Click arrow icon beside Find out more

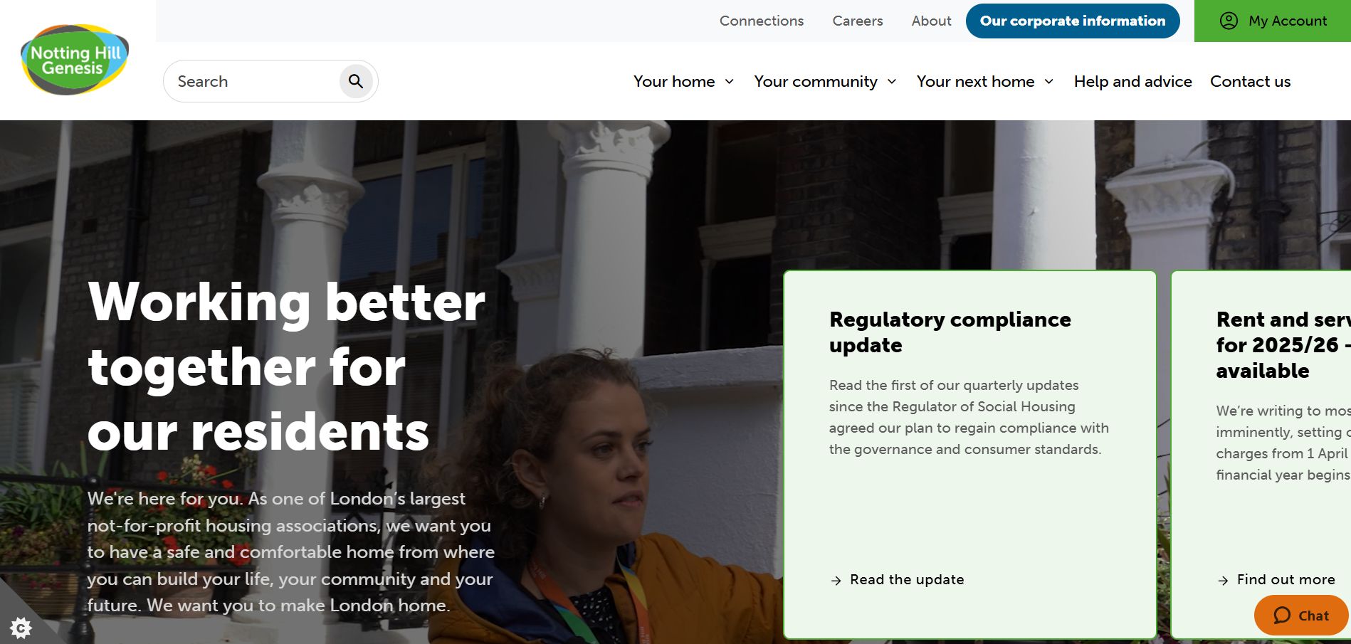point(1223,581)
